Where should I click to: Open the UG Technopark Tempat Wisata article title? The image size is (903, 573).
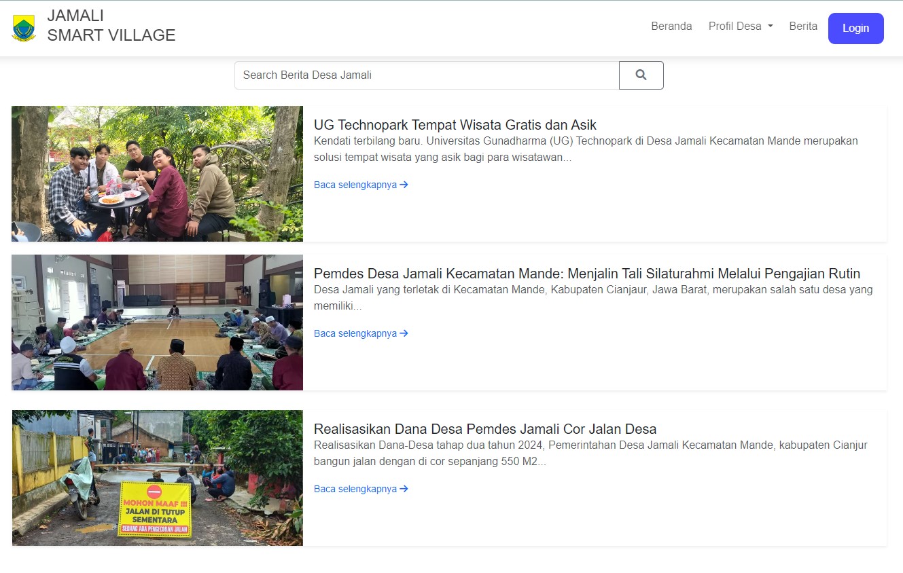coord(455,125)
